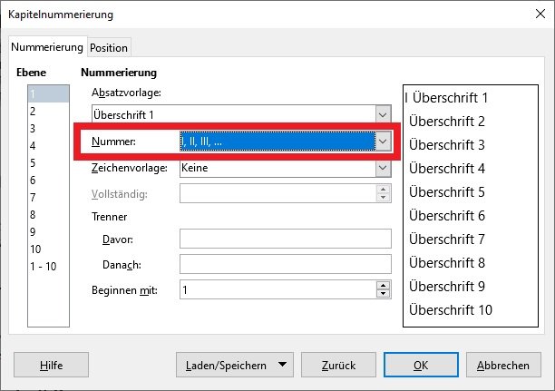Viewport: 555px width, 391px height.
Task: Expand the Nummer format dropdown
Action: [x=384, y=142]
